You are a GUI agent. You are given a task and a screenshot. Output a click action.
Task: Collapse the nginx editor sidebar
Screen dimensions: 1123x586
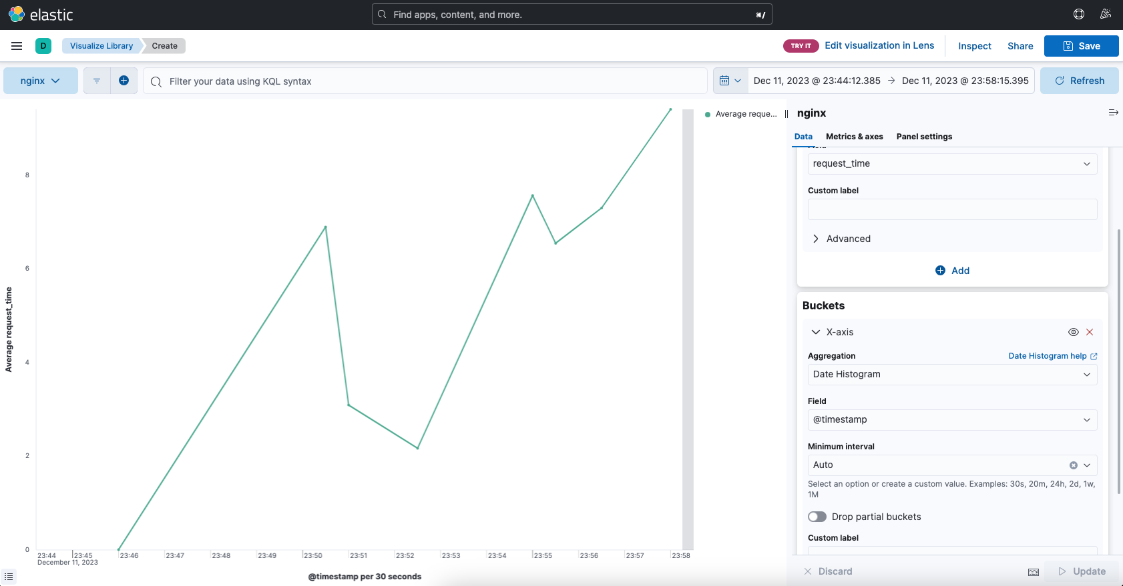1113,113
